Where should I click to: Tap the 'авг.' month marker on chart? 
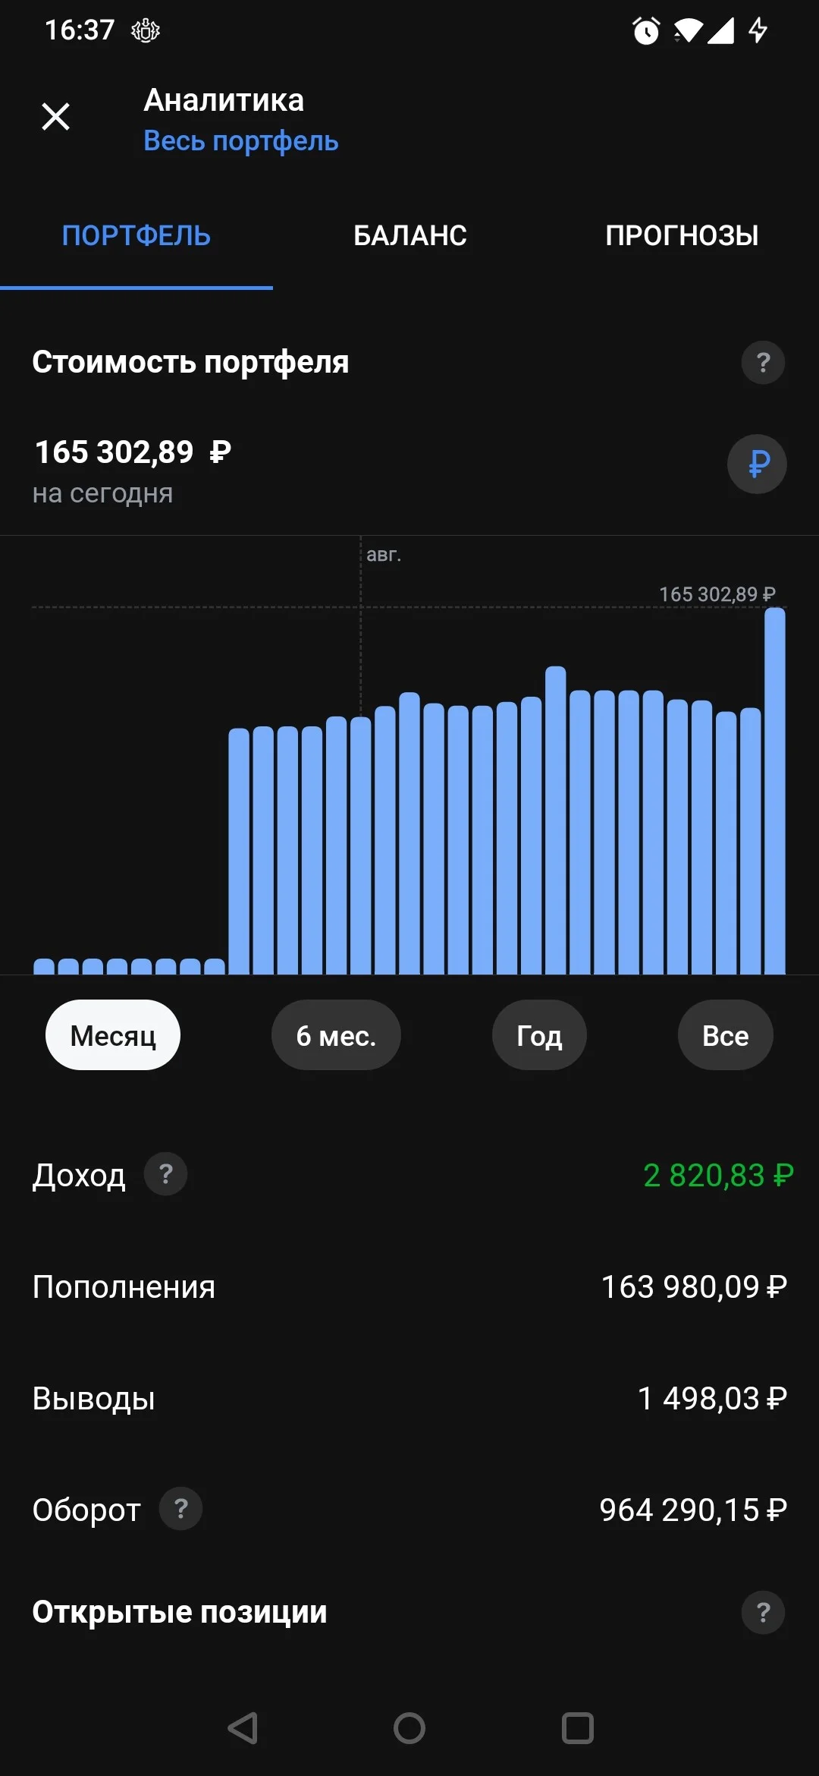384,555
